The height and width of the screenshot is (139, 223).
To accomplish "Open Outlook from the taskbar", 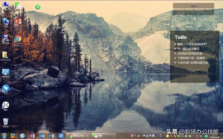I will [x=42, y=136].
